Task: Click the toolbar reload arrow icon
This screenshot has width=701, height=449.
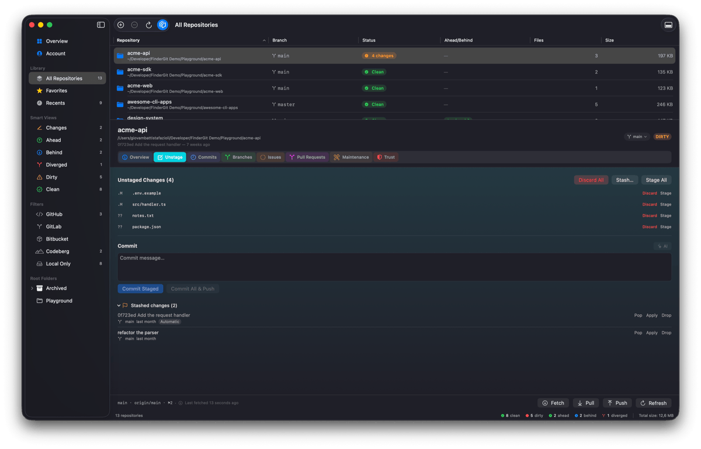Action: [x=148, y=25]
